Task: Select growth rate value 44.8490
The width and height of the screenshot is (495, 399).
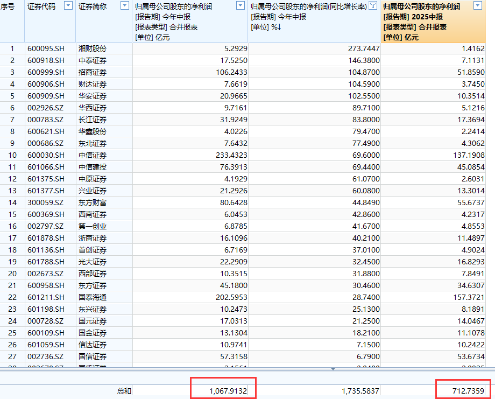Action: click(366, 202)
